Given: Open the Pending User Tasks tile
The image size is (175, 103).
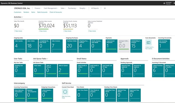Looking at the screenshot, I should pyautogui.click(x=20, y=71).
